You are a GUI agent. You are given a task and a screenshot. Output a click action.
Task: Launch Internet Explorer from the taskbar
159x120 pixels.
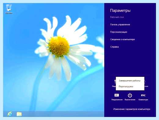[10, 114]
